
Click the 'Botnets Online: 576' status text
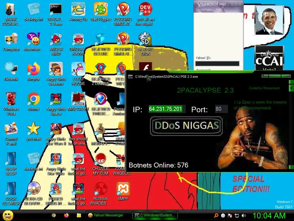pyautogui.click(x=158, y=165)
